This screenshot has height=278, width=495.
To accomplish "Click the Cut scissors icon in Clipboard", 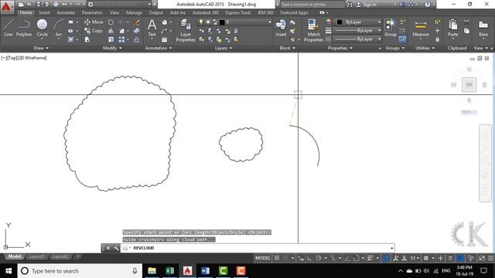I will click(x=466, y=22).
